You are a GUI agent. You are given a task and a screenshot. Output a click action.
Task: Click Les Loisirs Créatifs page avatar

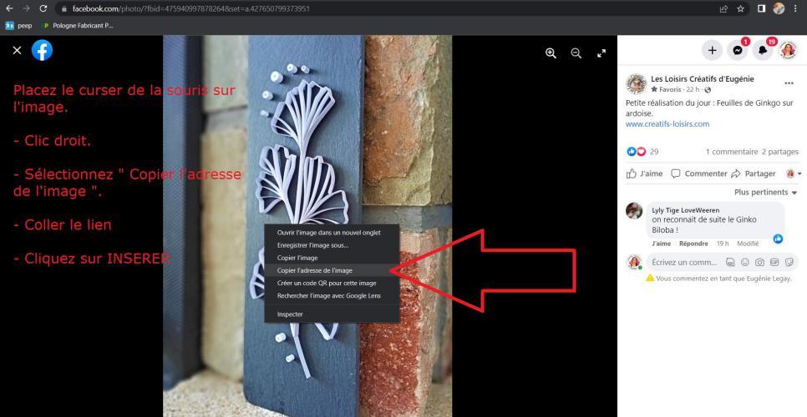click(x=636, y=83)
